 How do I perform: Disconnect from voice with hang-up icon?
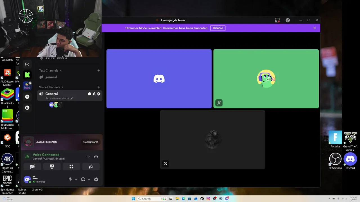pyautogui.click(x=96, y=157)
